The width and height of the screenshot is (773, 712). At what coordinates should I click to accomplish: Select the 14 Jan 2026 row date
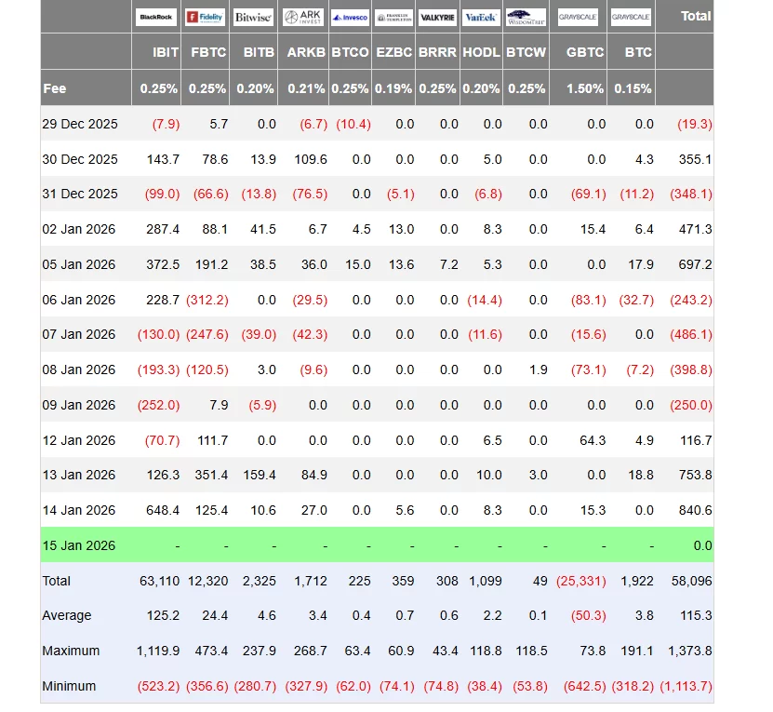tap(79, 510)
